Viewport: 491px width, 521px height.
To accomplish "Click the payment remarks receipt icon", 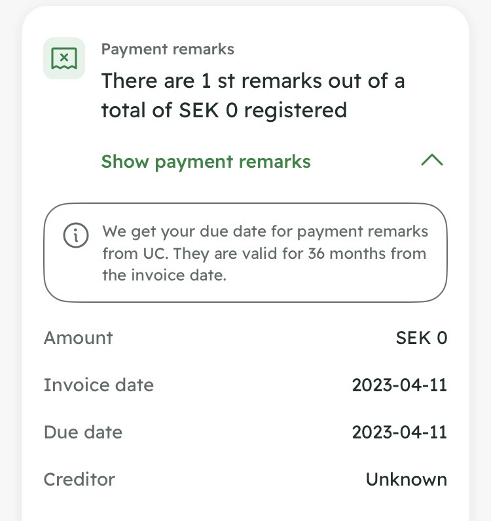I will (x=64, y=59).
